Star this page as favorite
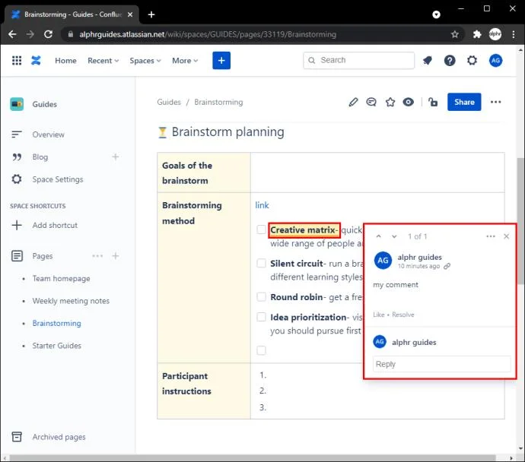The width and height of the screenshot is (525, 462). (390, 102)
